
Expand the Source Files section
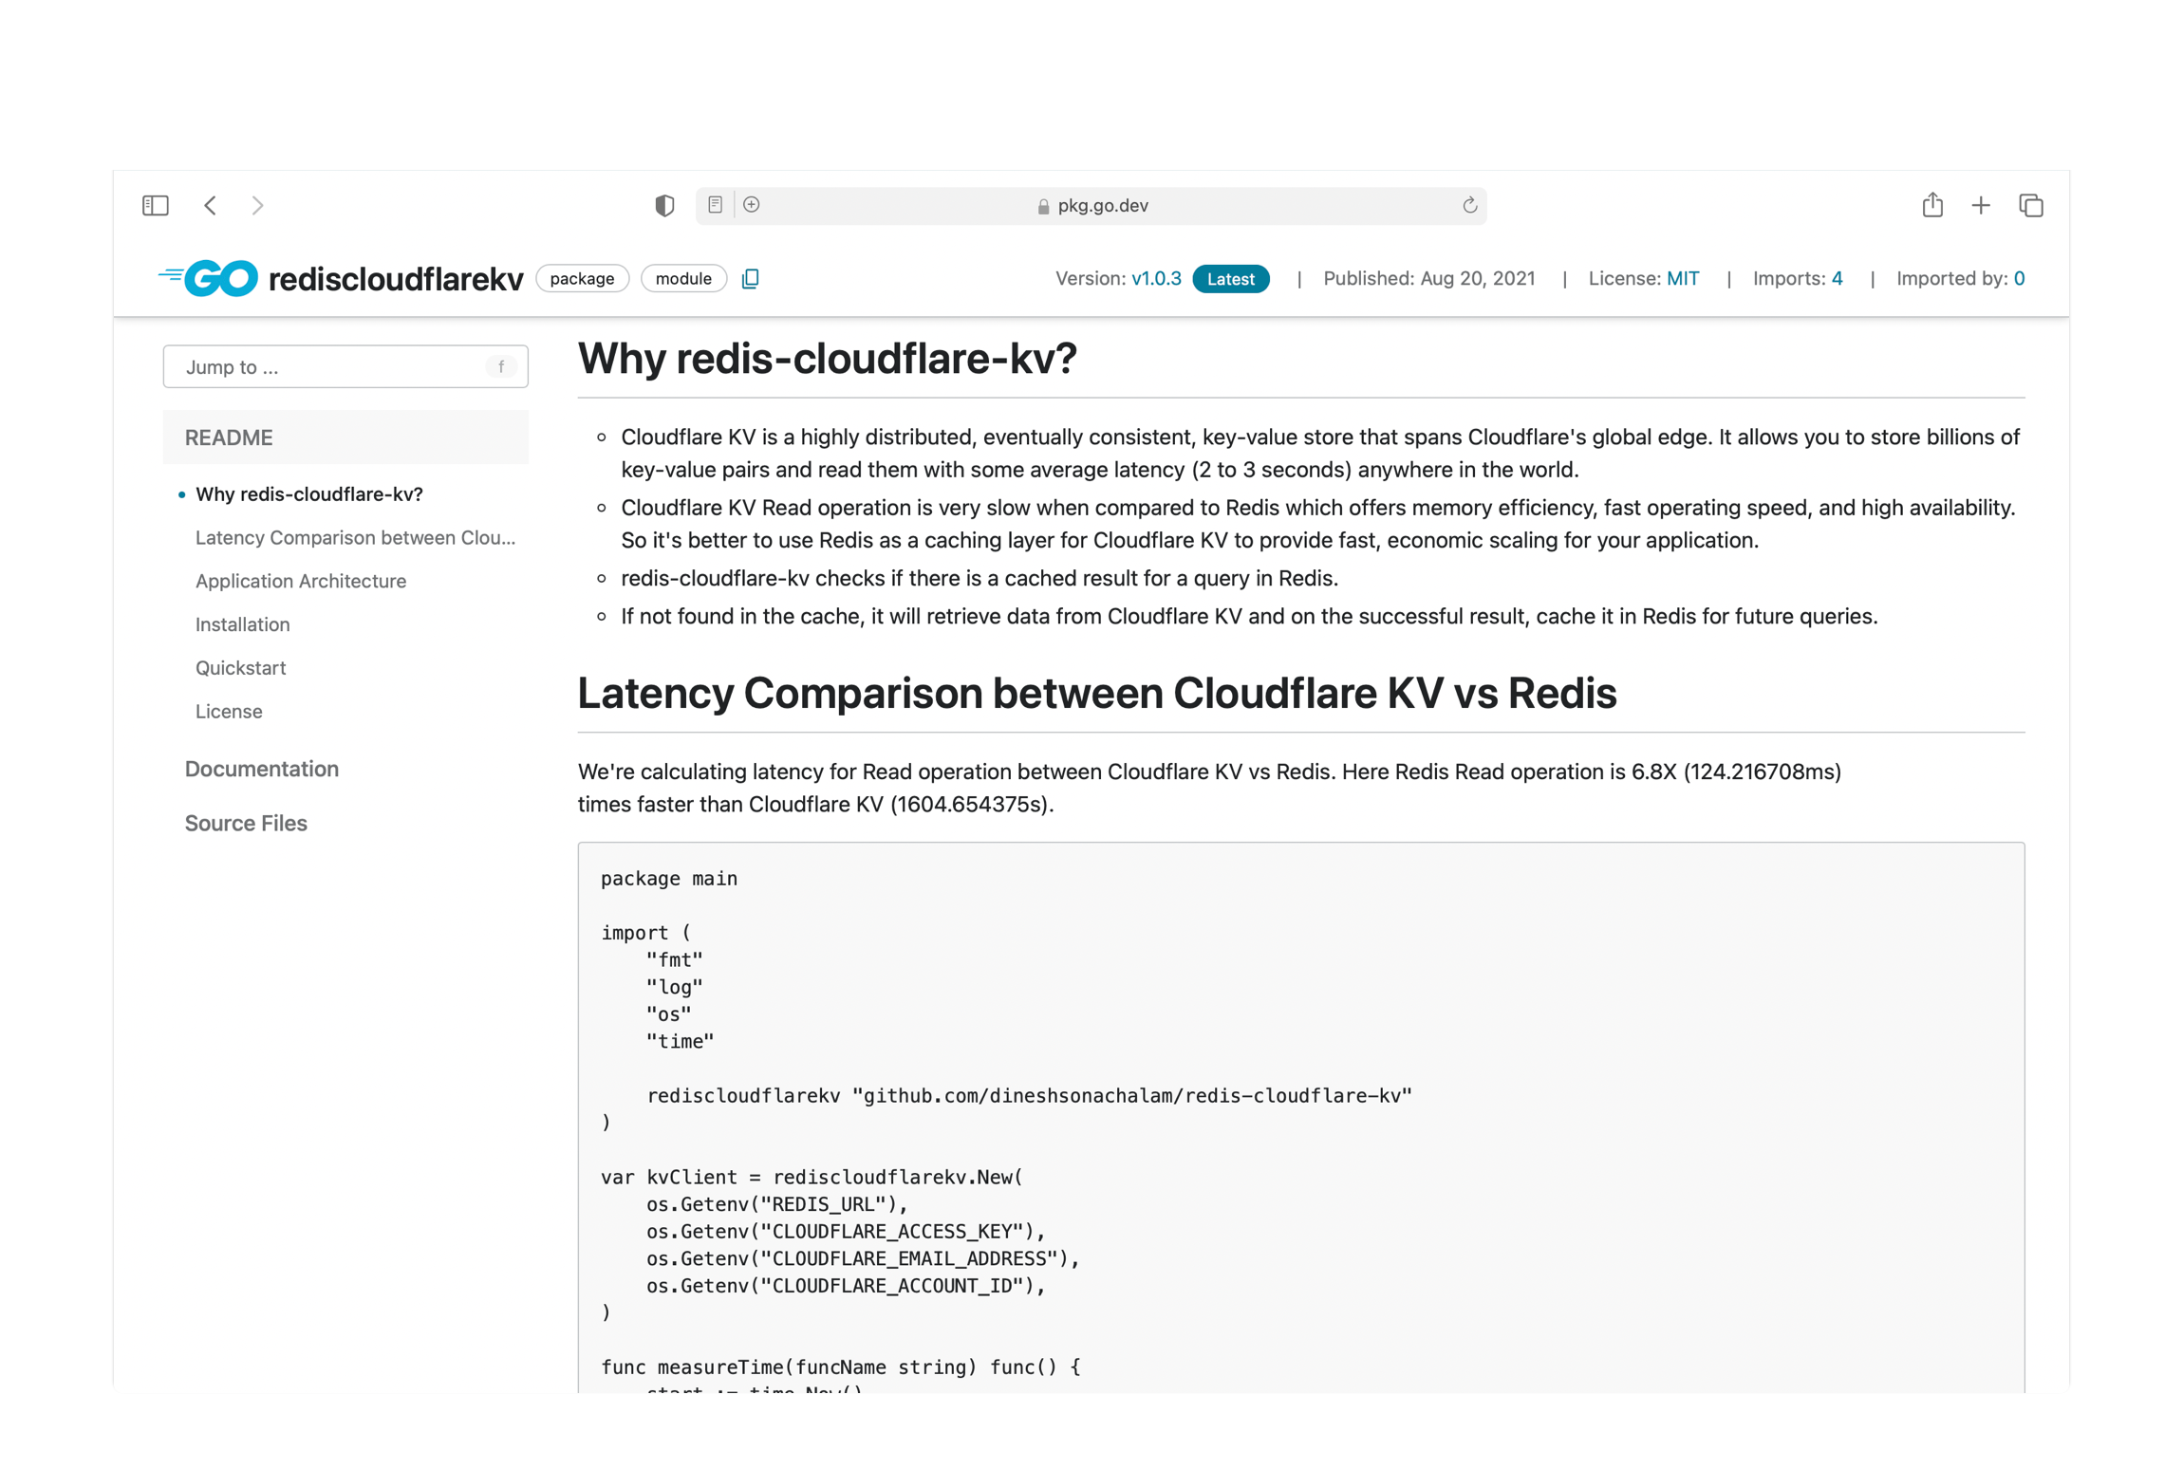(x=245, y=823)
